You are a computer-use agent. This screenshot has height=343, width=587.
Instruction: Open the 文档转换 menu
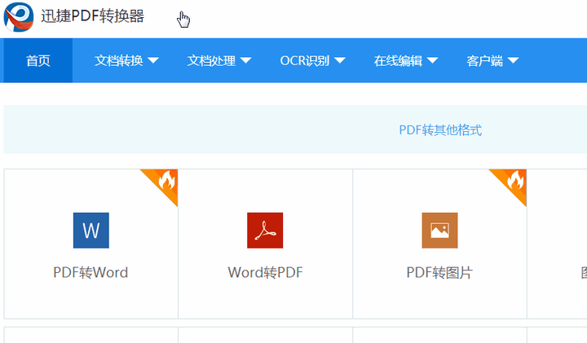point(126,60)
